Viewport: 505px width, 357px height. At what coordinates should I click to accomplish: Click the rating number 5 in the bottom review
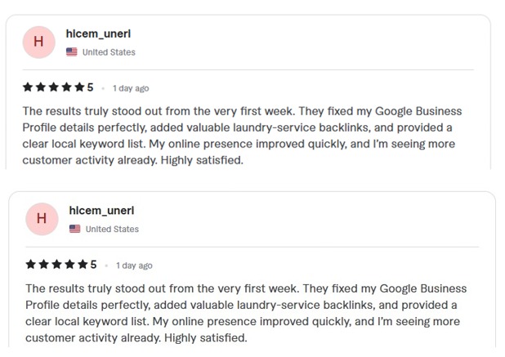(x=93, y=265)
